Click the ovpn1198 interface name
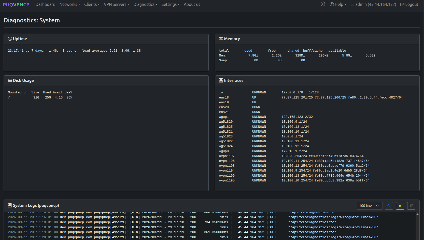The width and height of the screenshot is (424, 240). click(227, 166)
